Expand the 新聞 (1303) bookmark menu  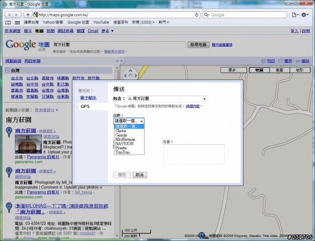pos(143,22)
